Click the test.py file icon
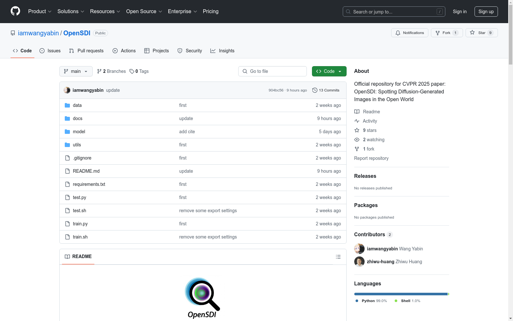The height and width of the screenshot is (321, 513). pyautogui.click(x=67, y=197)
